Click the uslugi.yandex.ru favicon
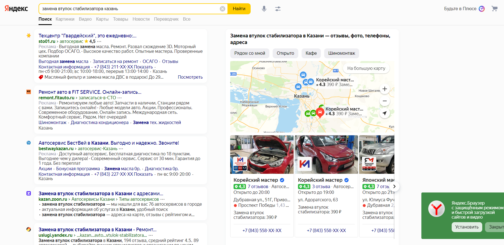Image resolution: width=504 pixels, height=245 pixels. pos(29,229)
